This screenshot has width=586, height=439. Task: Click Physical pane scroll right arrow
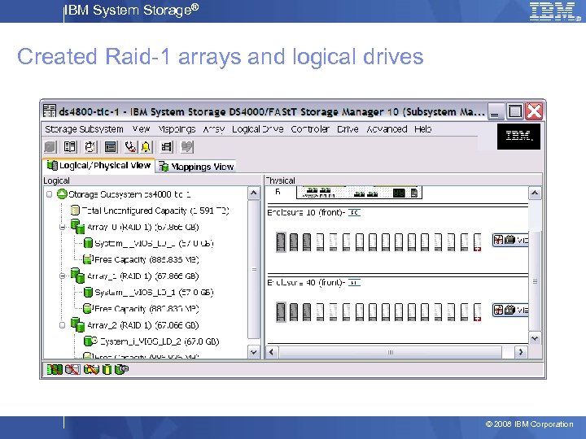pyautogui.click(x=520, y=352)
